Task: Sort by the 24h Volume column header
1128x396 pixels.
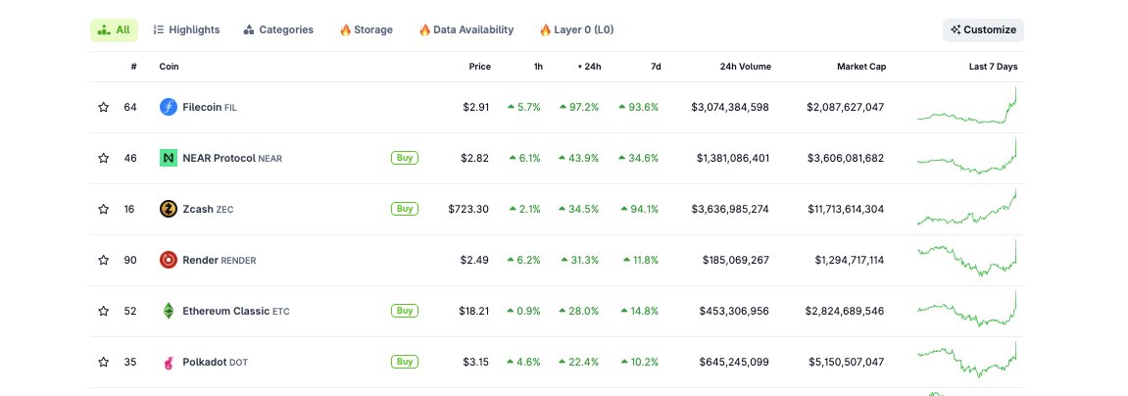Action: click(745, 67)
